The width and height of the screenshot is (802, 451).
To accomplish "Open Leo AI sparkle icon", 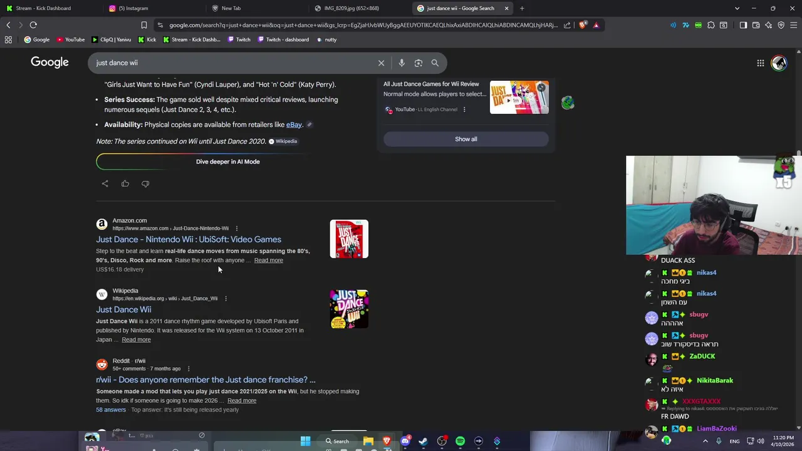I will coord(768,25).
